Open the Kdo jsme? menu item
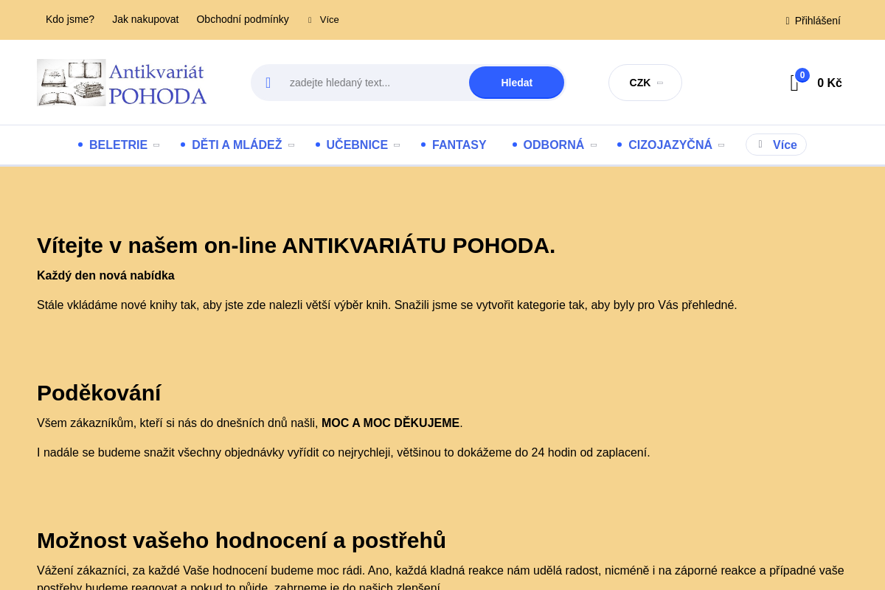 point(70,19)
